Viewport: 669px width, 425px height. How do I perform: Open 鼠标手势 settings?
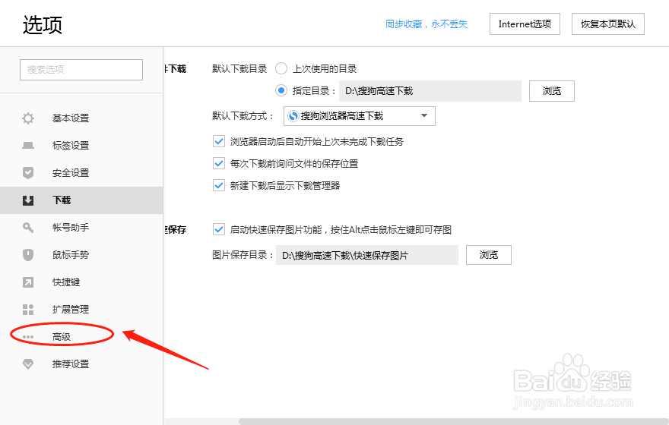point(71,255)
